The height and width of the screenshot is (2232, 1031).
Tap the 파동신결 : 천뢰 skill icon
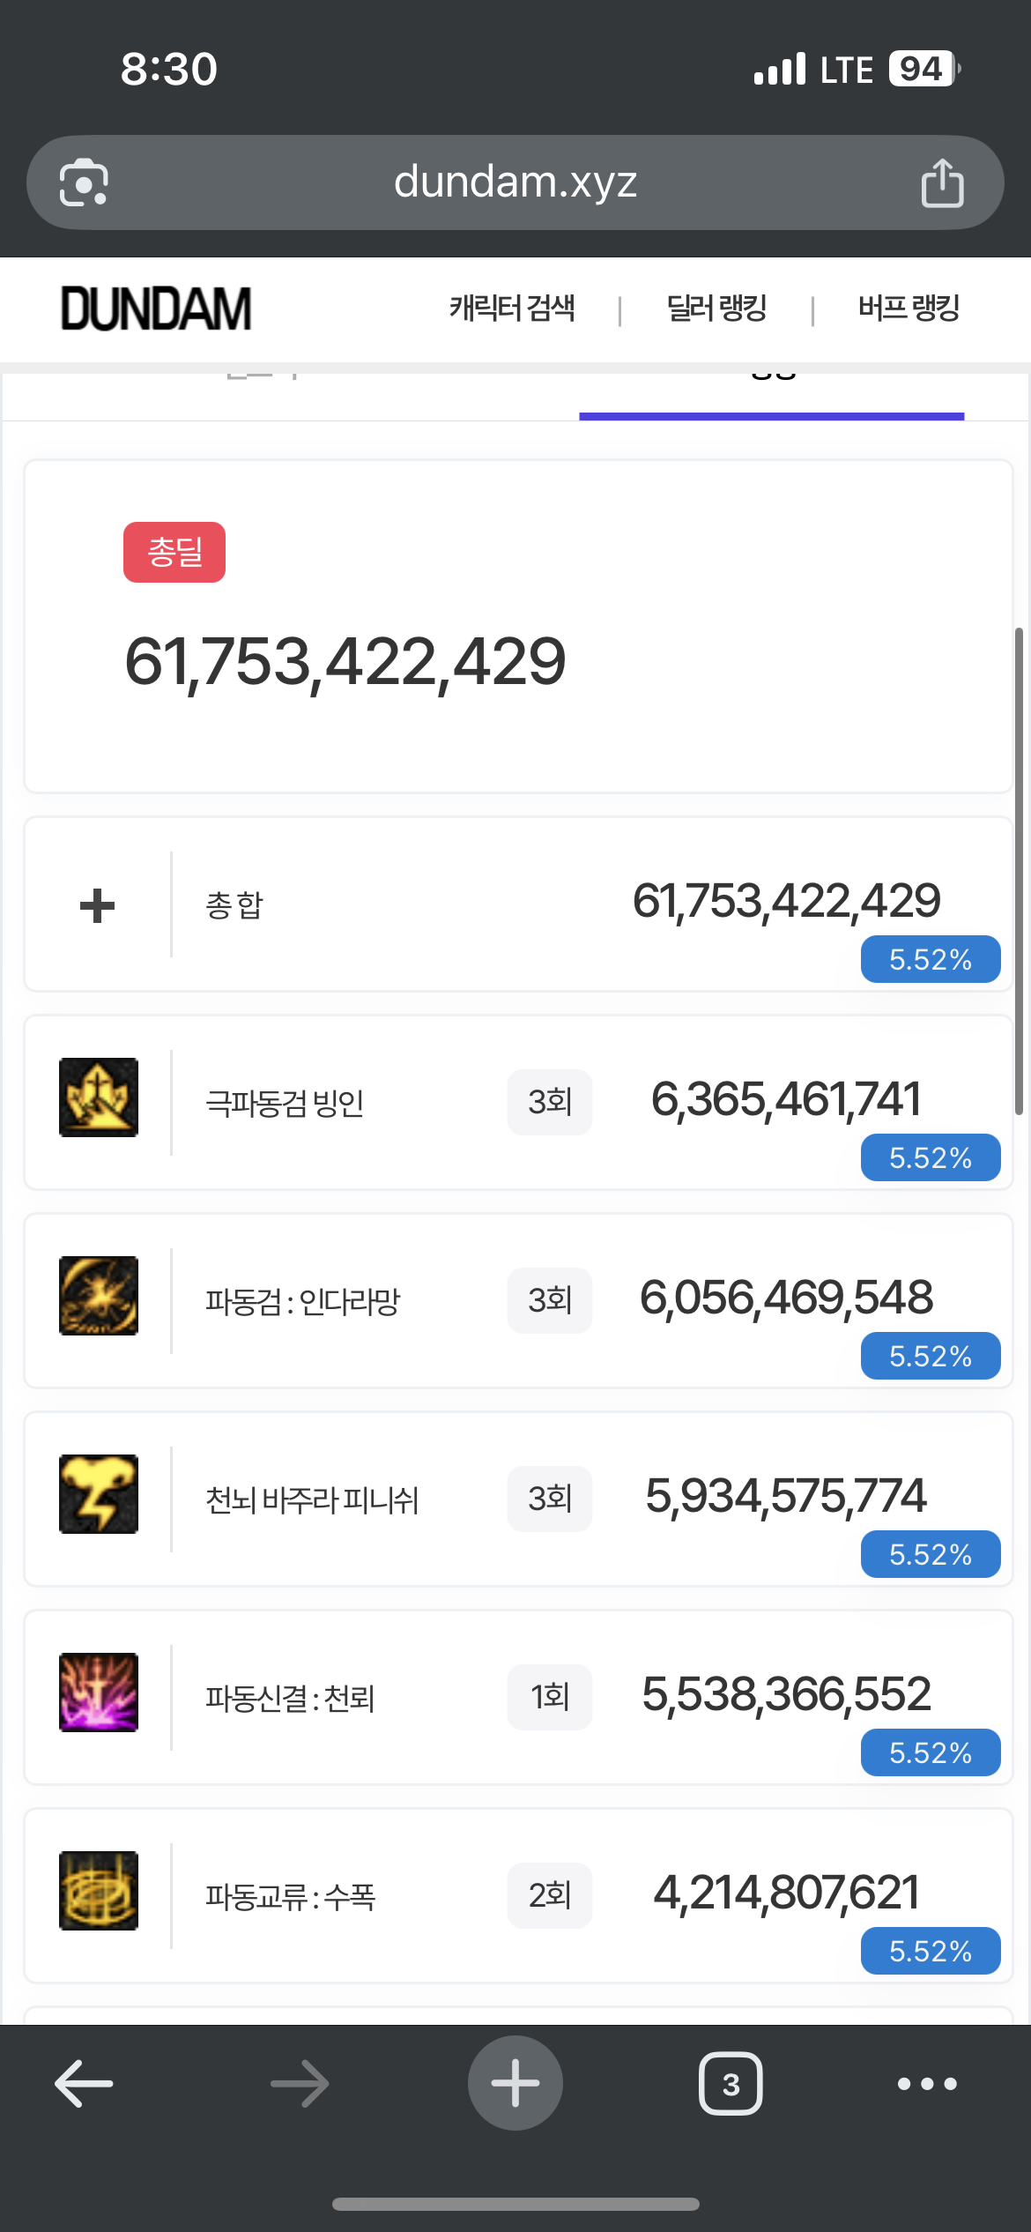coord(99,1693)
